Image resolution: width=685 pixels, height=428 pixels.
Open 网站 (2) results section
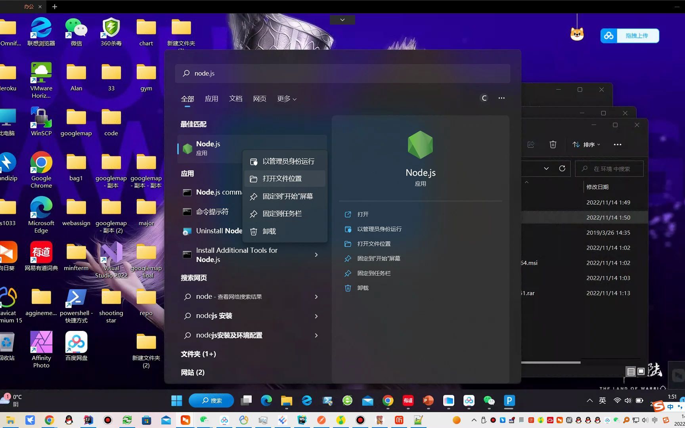click(x=193, y=373)
